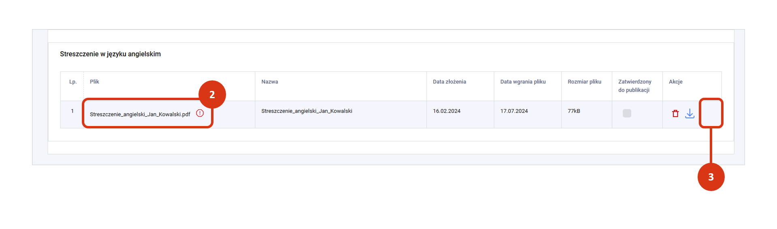Click the Streszczenie w języku angielskim heading
777x229 pixels.
coord(110,54)
